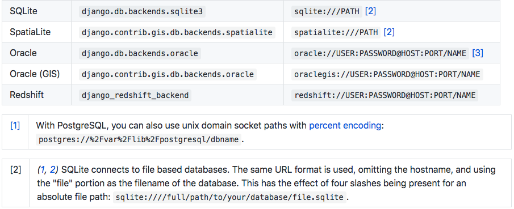Select the Oracle table cell
Viewport: 514px width, 209px height.
[37, 53]
